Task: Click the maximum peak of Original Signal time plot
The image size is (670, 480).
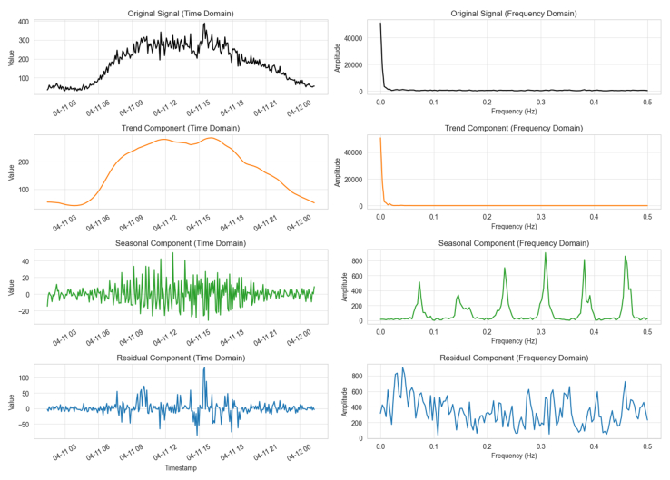Action: point(204,24)
